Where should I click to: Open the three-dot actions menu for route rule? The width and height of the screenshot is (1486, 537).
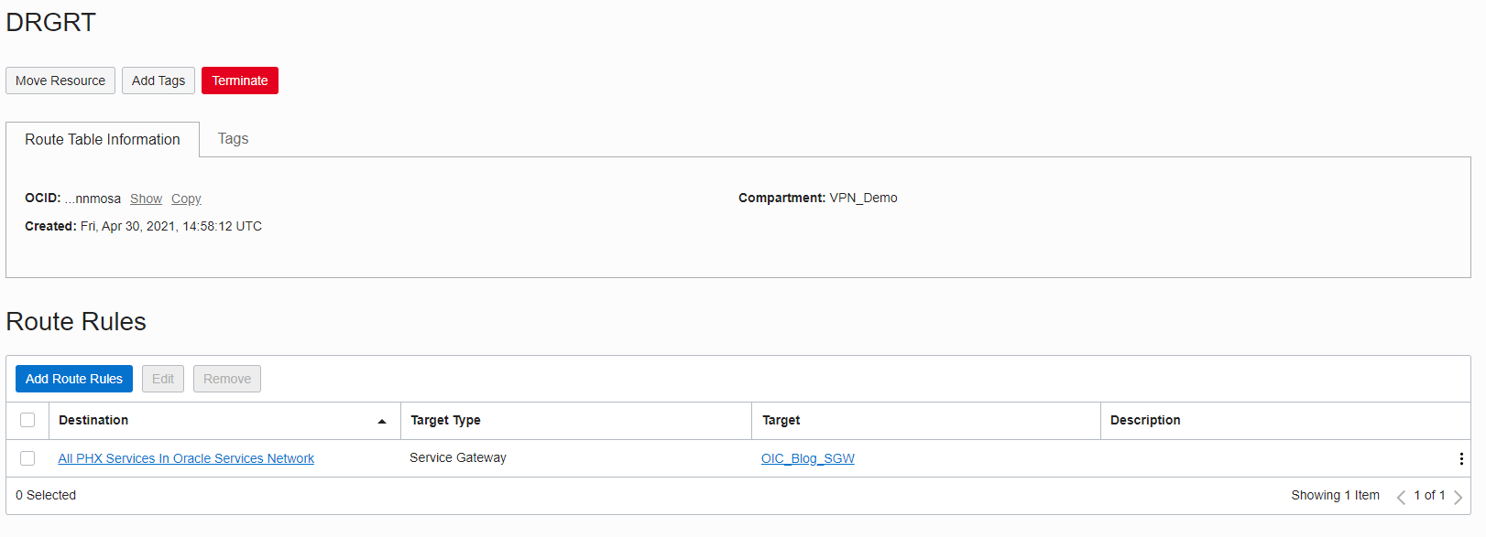[1460, 458]
